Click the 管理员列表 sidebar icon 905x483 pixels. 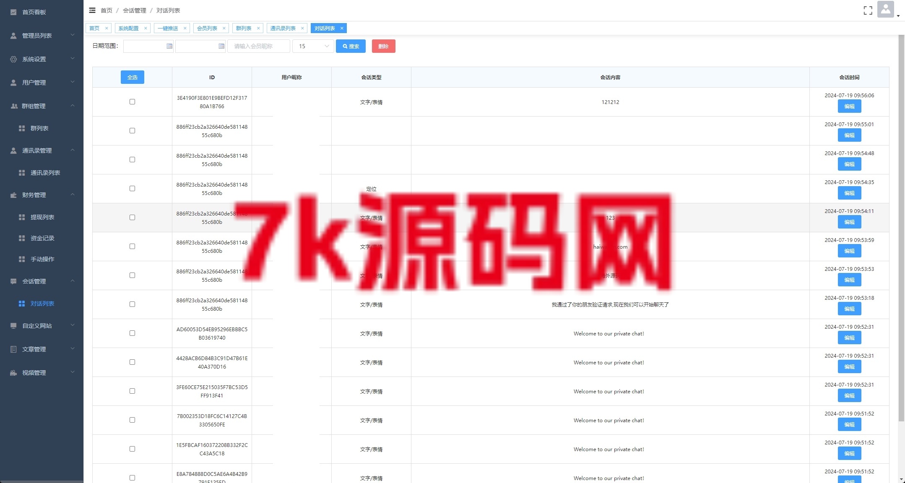tap(13, 36)
